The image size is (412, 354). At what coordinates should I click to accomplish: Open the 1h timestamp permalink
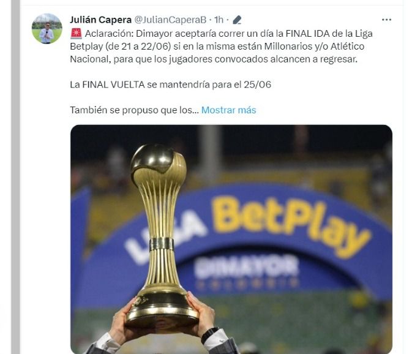tap(219, 20)
